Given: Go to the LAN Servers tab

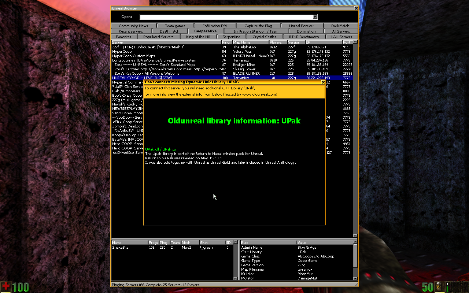Looking at the screenshot, I should tap(341, 37).
